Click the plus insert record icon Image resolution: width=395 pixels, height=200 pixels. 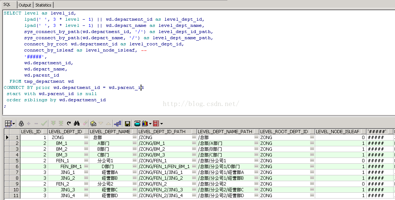[29, 123]
